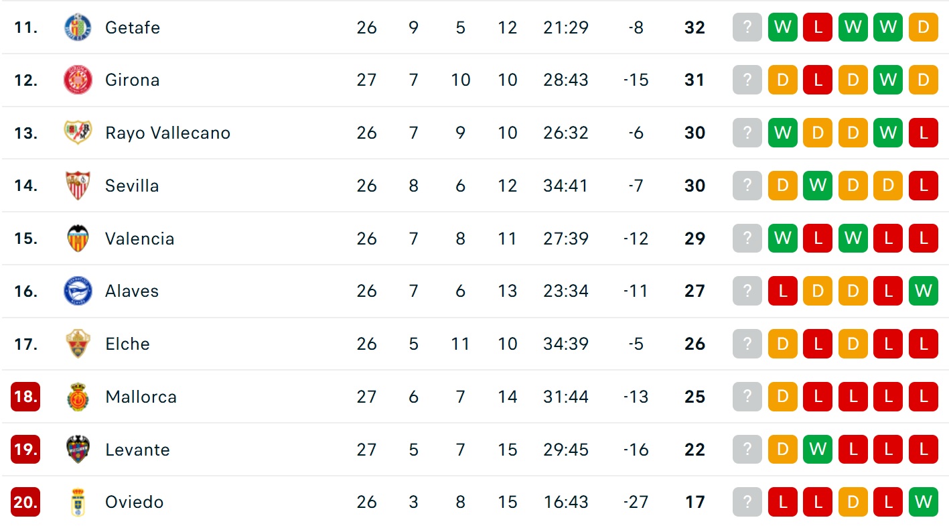The width and height of the screenshot is (949, 528).
Task: Click the Girona club crest icon
Action: [x=78, y=80]
